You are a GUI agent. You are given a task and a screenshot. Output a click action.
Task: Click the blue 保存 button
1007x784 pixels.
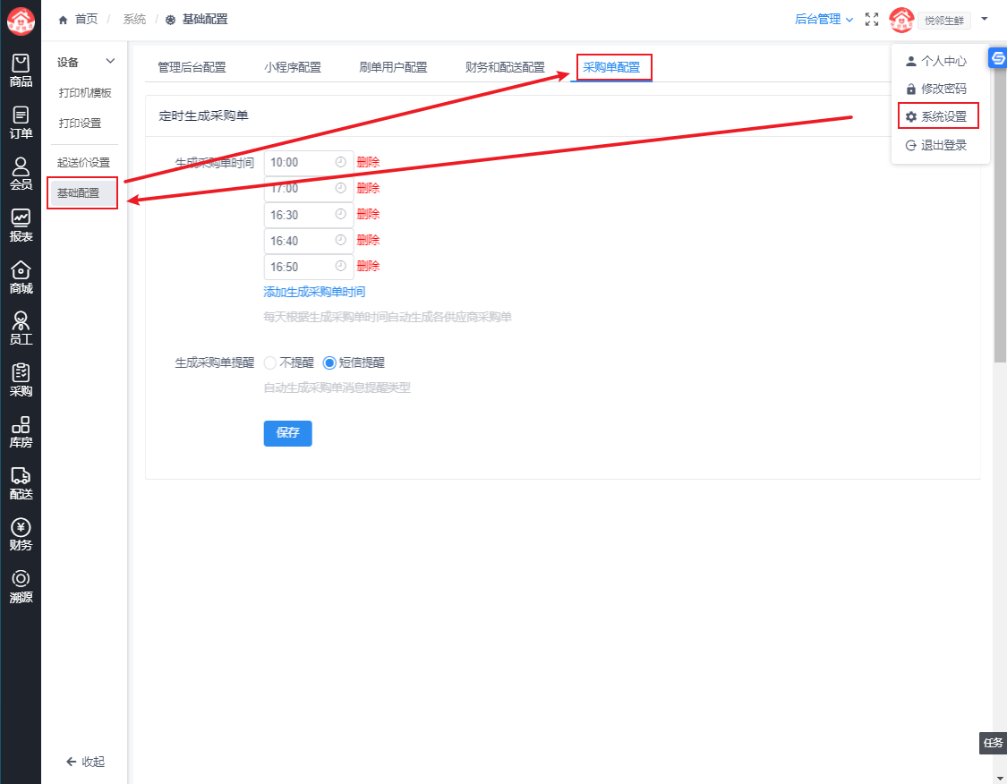(x=287, y=433)
